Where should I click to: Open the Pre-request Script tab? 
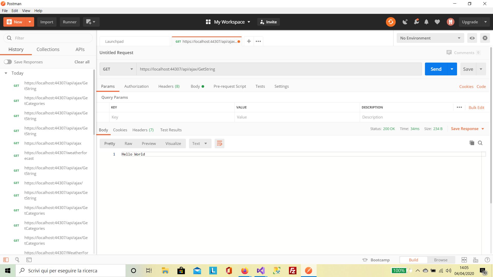coord(230,86)
